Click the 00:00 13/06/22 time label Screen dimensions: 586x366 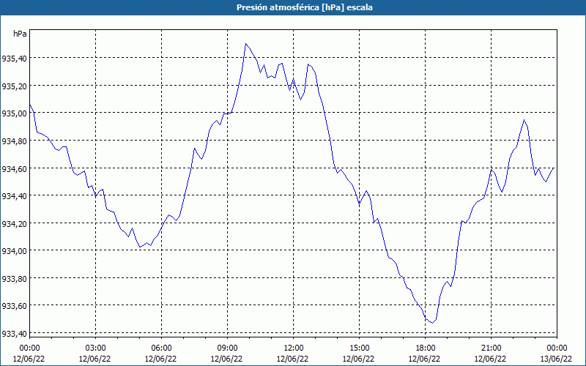coord(557,354)
